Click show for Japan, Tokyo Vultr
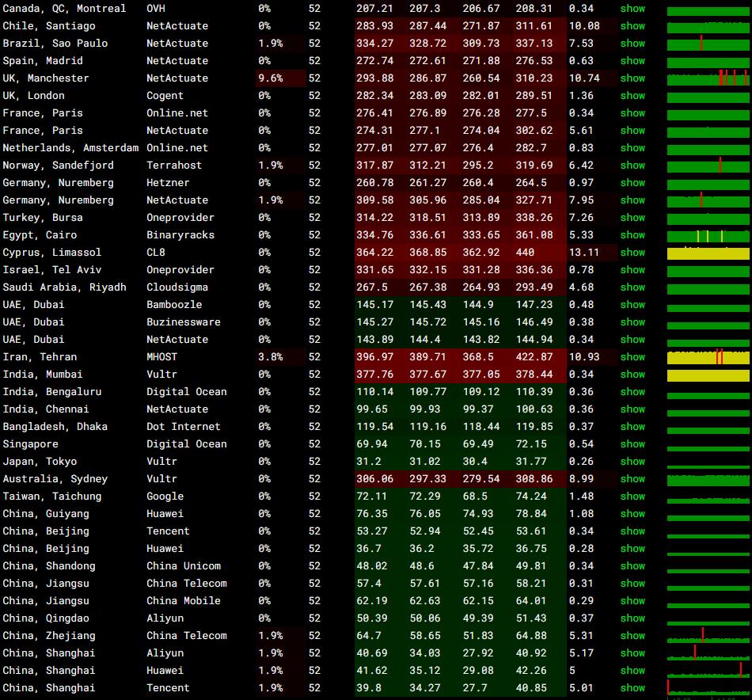Viewport: 752px width, 700px height. (x=632, y=462)
